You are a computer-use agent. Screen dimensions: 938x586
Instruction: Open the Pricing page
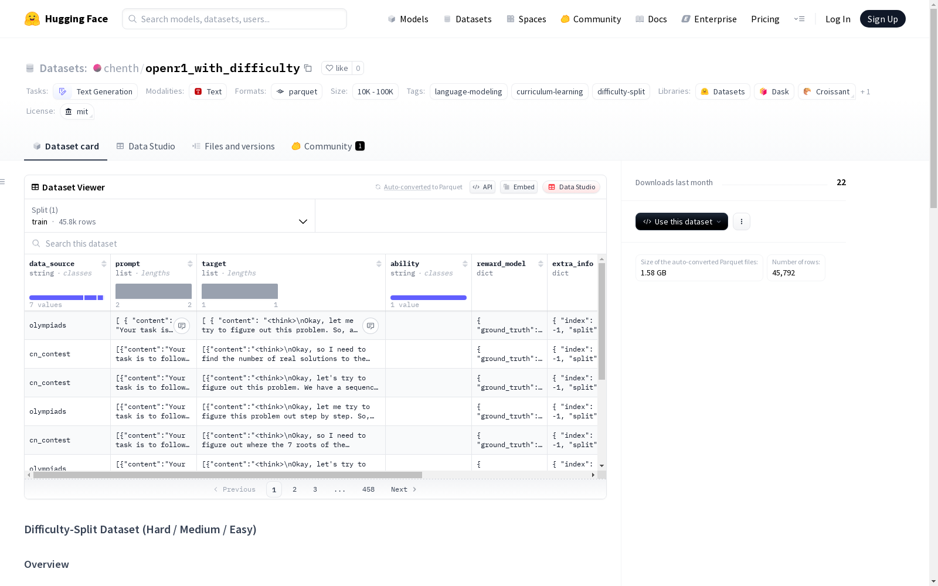(765, 19)
